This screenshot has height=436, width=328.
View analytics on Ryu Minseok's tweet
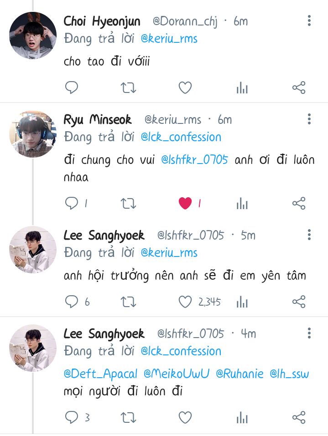pyautogui.click(x=242, y=204)
